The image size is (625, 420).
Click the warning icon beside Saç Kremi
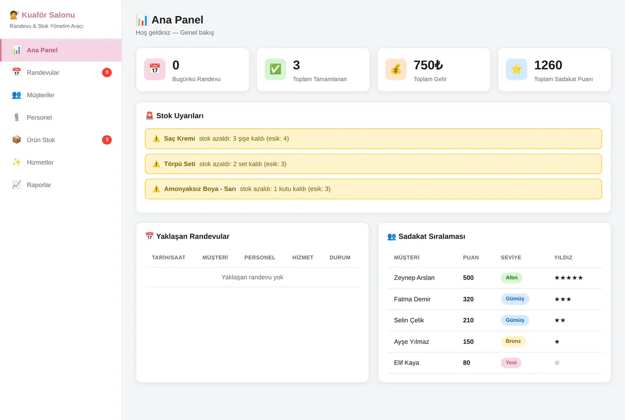click(156, 139)
